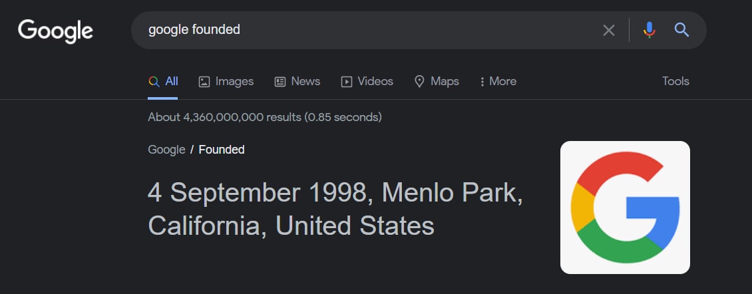Click the Founded breadcrumb text

tap(222, 150)
